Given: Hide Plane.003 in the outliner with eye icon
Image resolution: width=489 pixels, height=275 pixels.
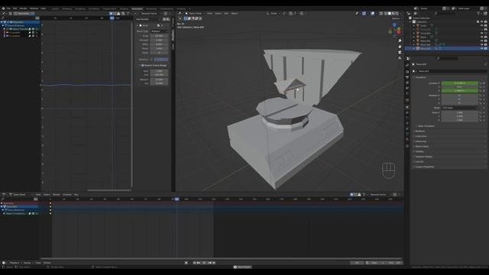Looking at the screenshot, I should (482, 49).
